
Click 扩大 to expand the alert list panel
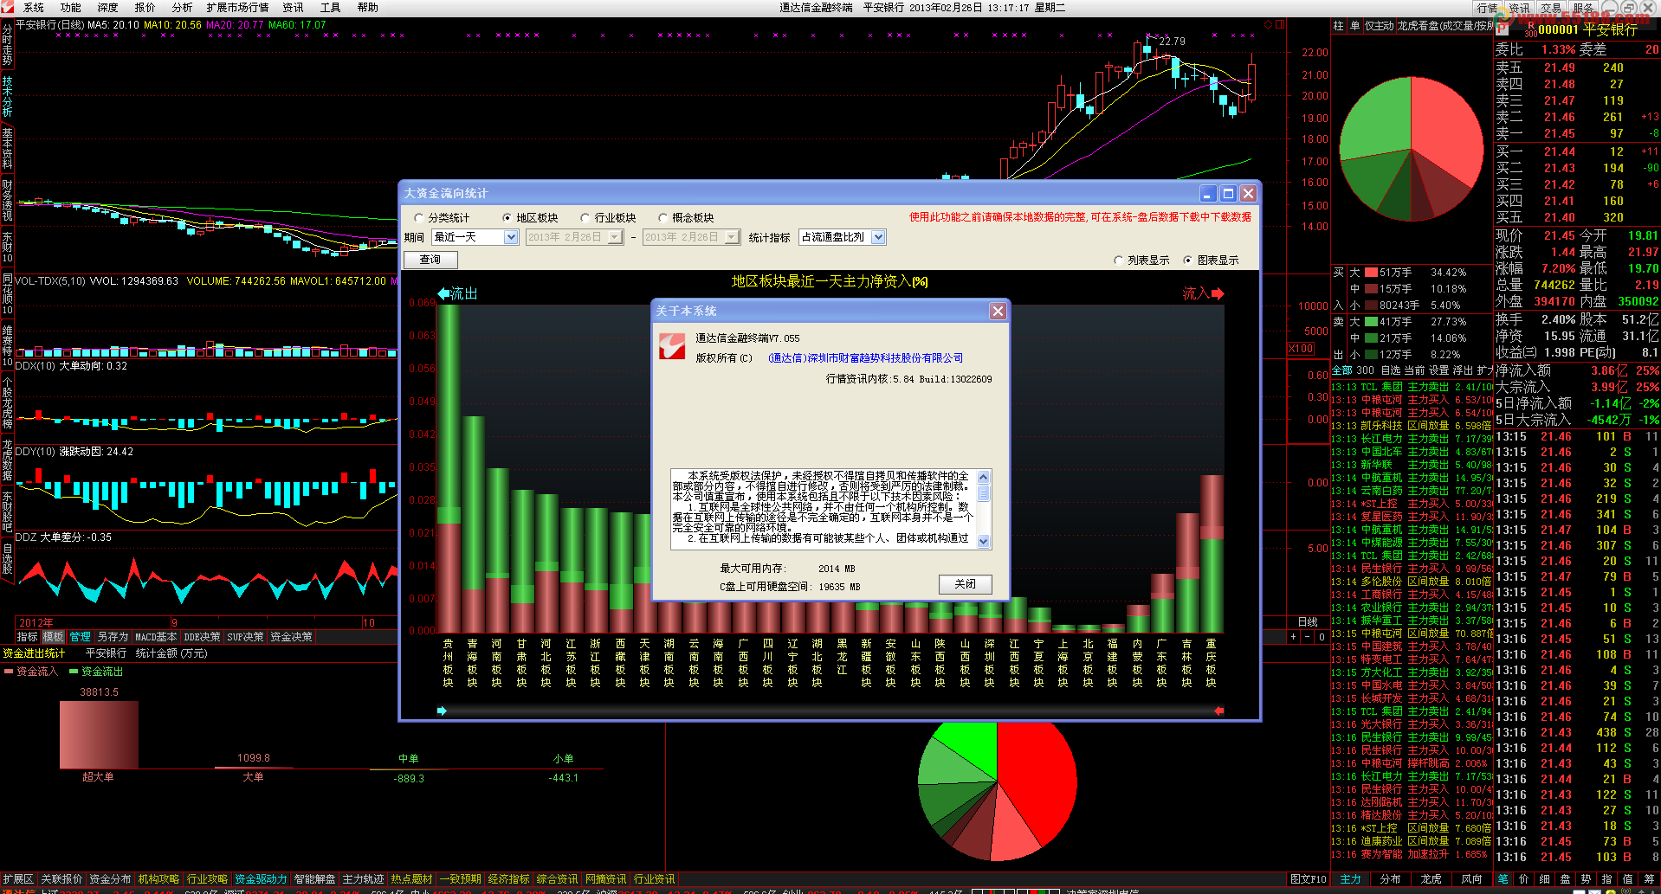tap(1484, 370)
